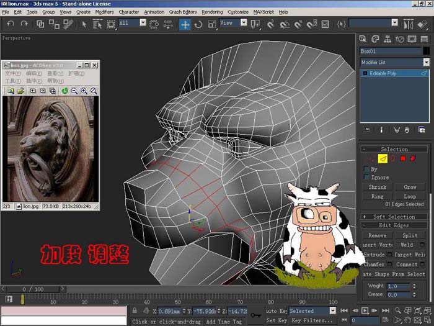Click the time slider at frame 0
The image size is (434, 326).
tap(22, 300)
